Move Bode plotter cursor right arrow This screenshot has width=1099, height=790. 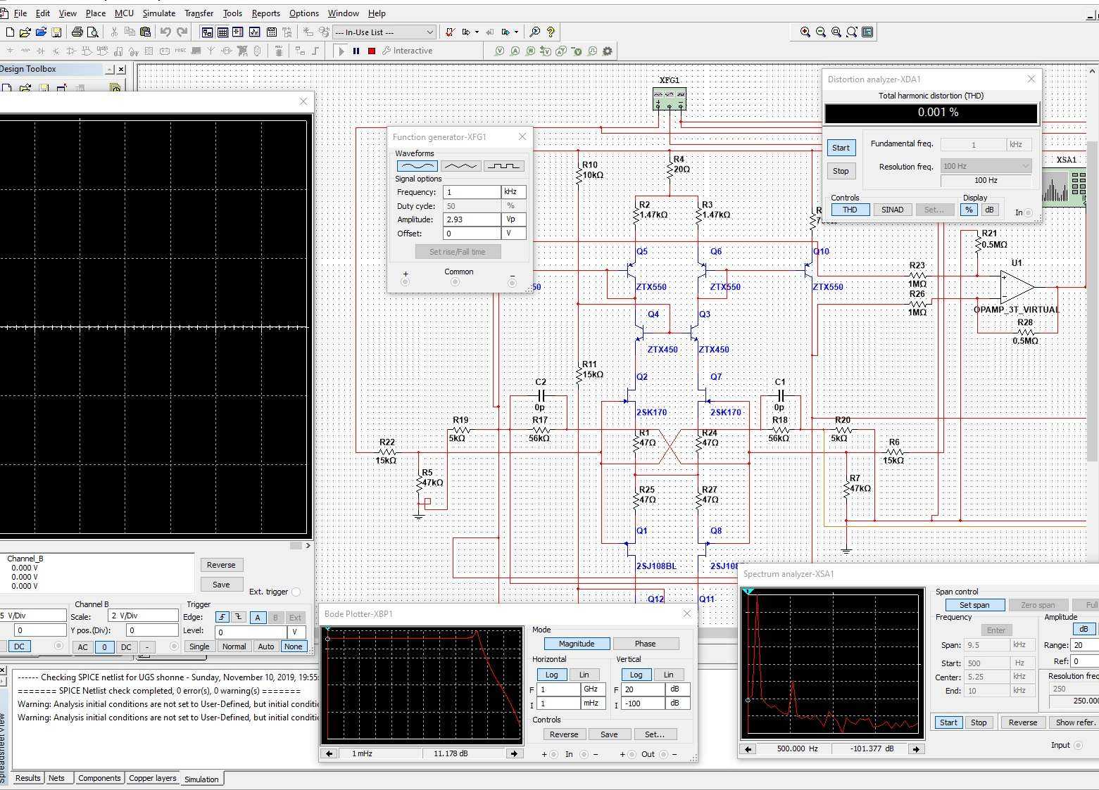pos(514,753)
